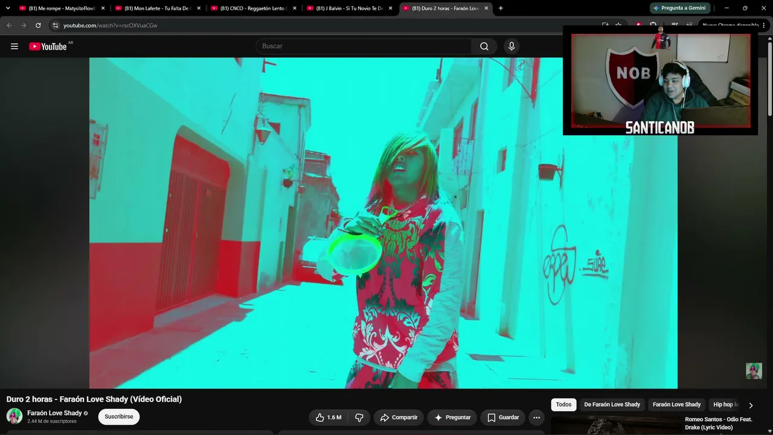Subscribe with the 'Suscribirse' button
The height and width of the screenshot is (435, 773).
[x=119, y=417]
